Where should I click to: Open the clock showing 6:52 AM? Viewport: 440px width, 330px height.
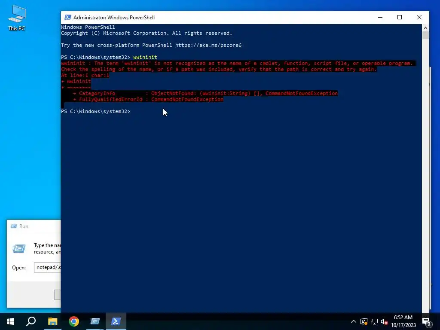(403, 321)
